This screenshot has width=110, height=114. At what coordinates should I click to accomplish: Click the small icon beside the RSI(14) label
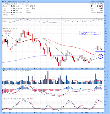click(x=3, y=15)
